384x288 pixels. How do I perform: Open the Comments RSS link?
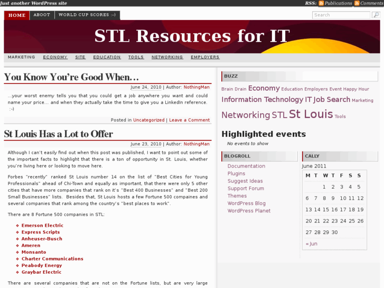pos(372,3)
